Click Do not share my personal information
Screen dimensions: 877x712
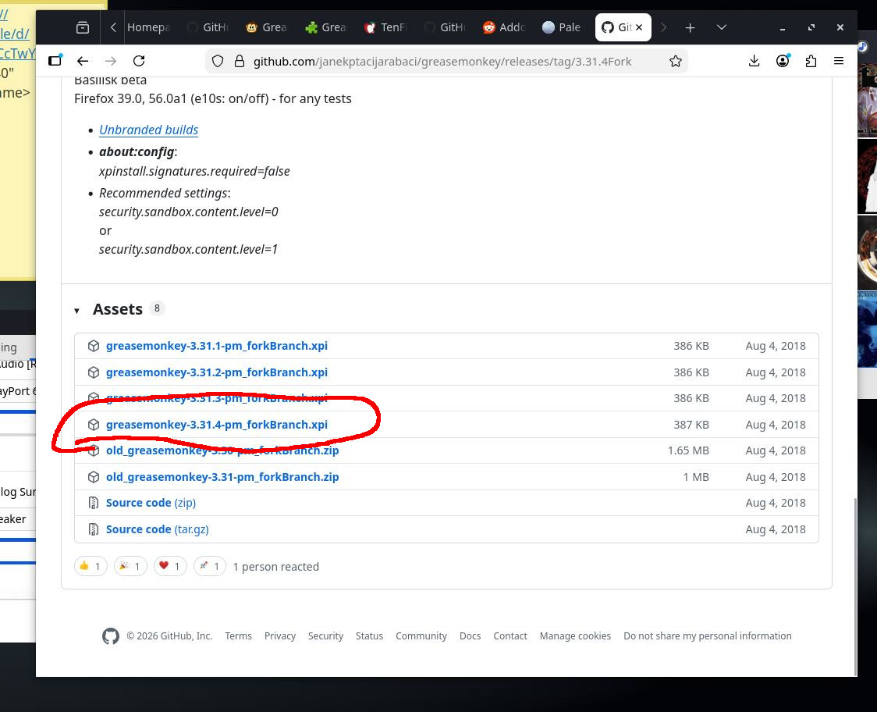pyautogui.click(x=708, y=635)
